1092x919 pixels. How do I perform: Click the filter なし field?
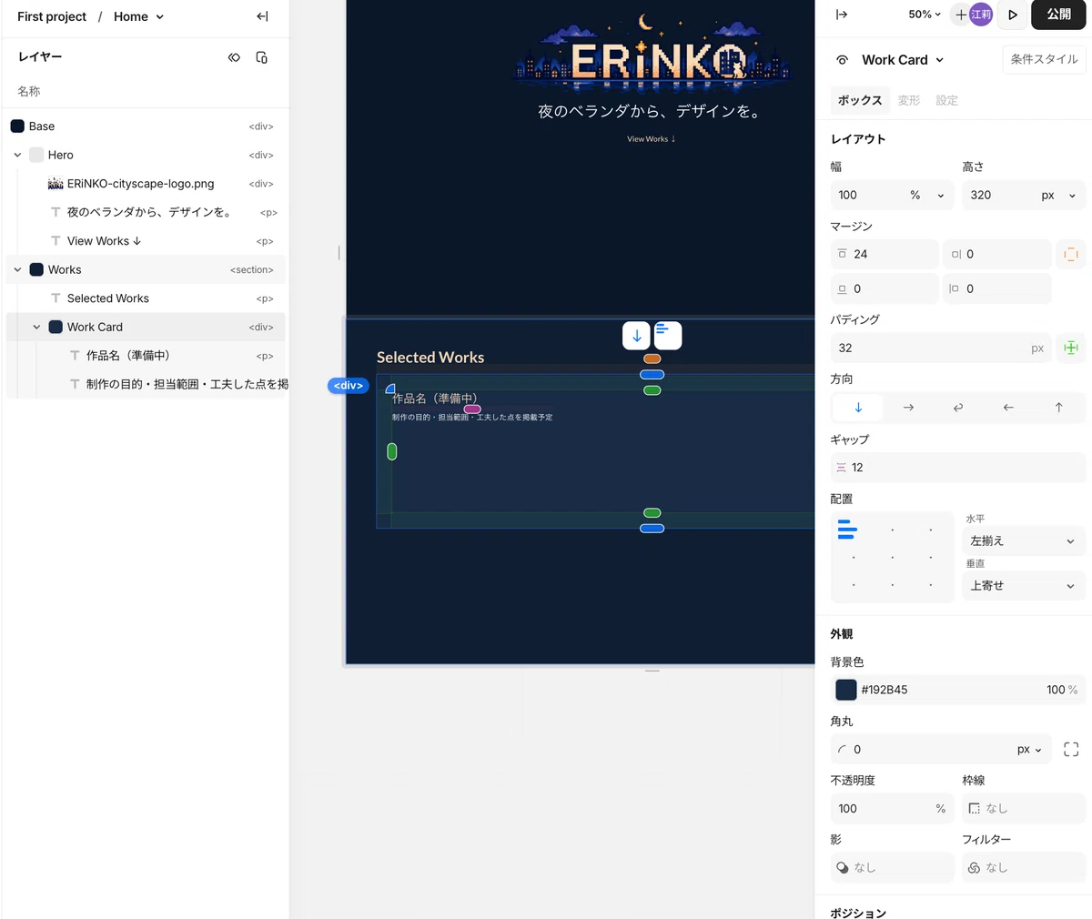(1023, 867)
